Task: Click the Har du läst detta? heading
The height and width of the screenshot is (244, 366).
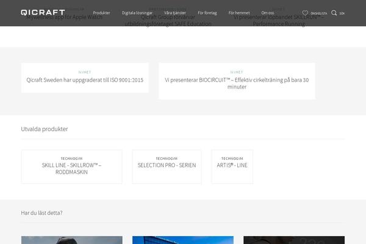Action: coord(41,213)
